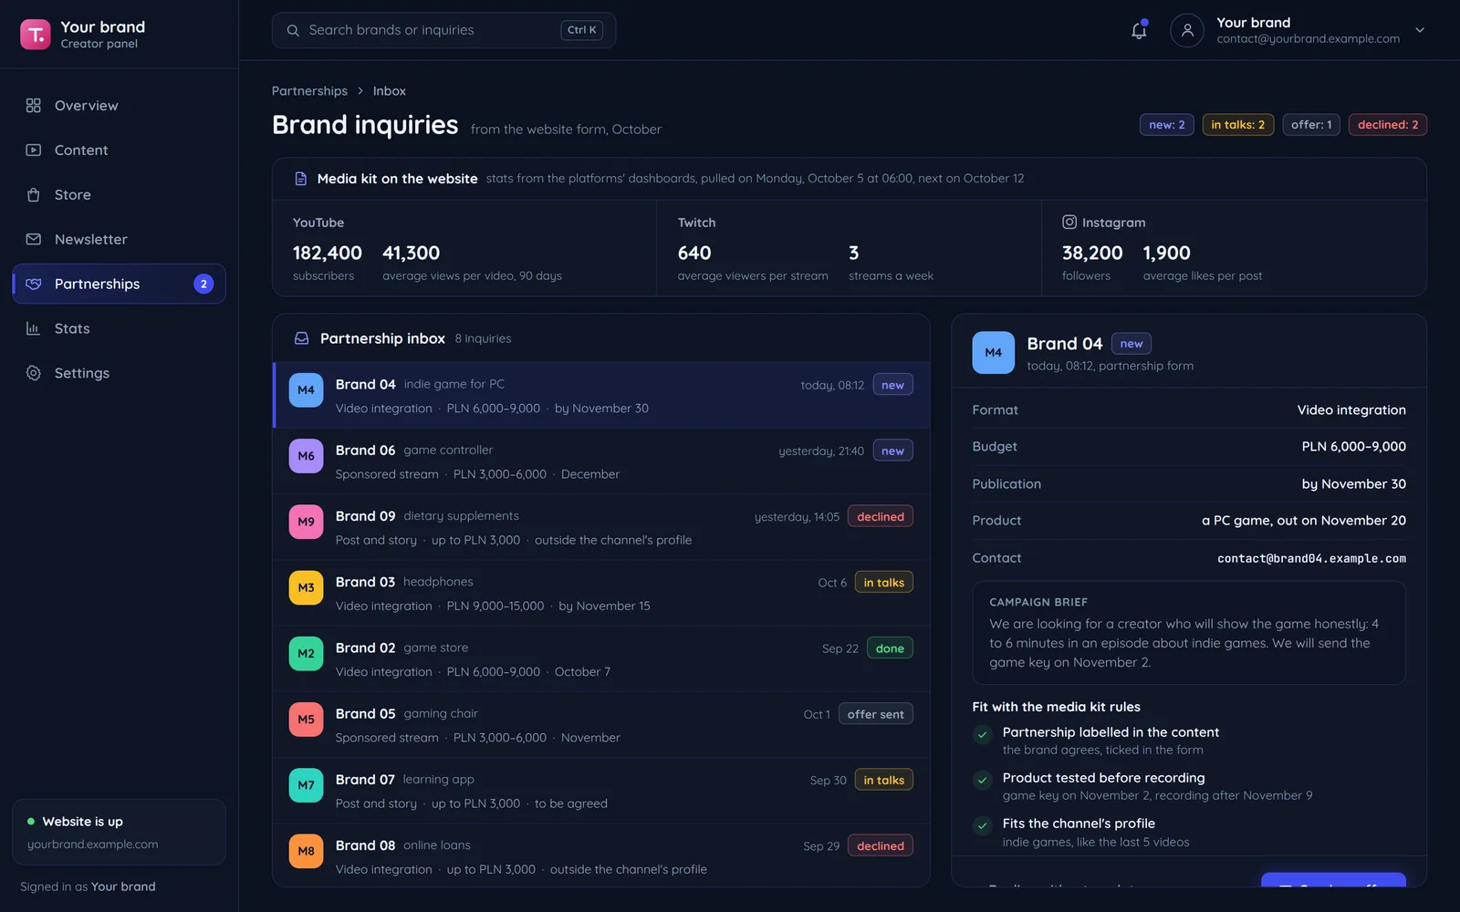Filter by new: 2 badge

(x=1166, y=125)
